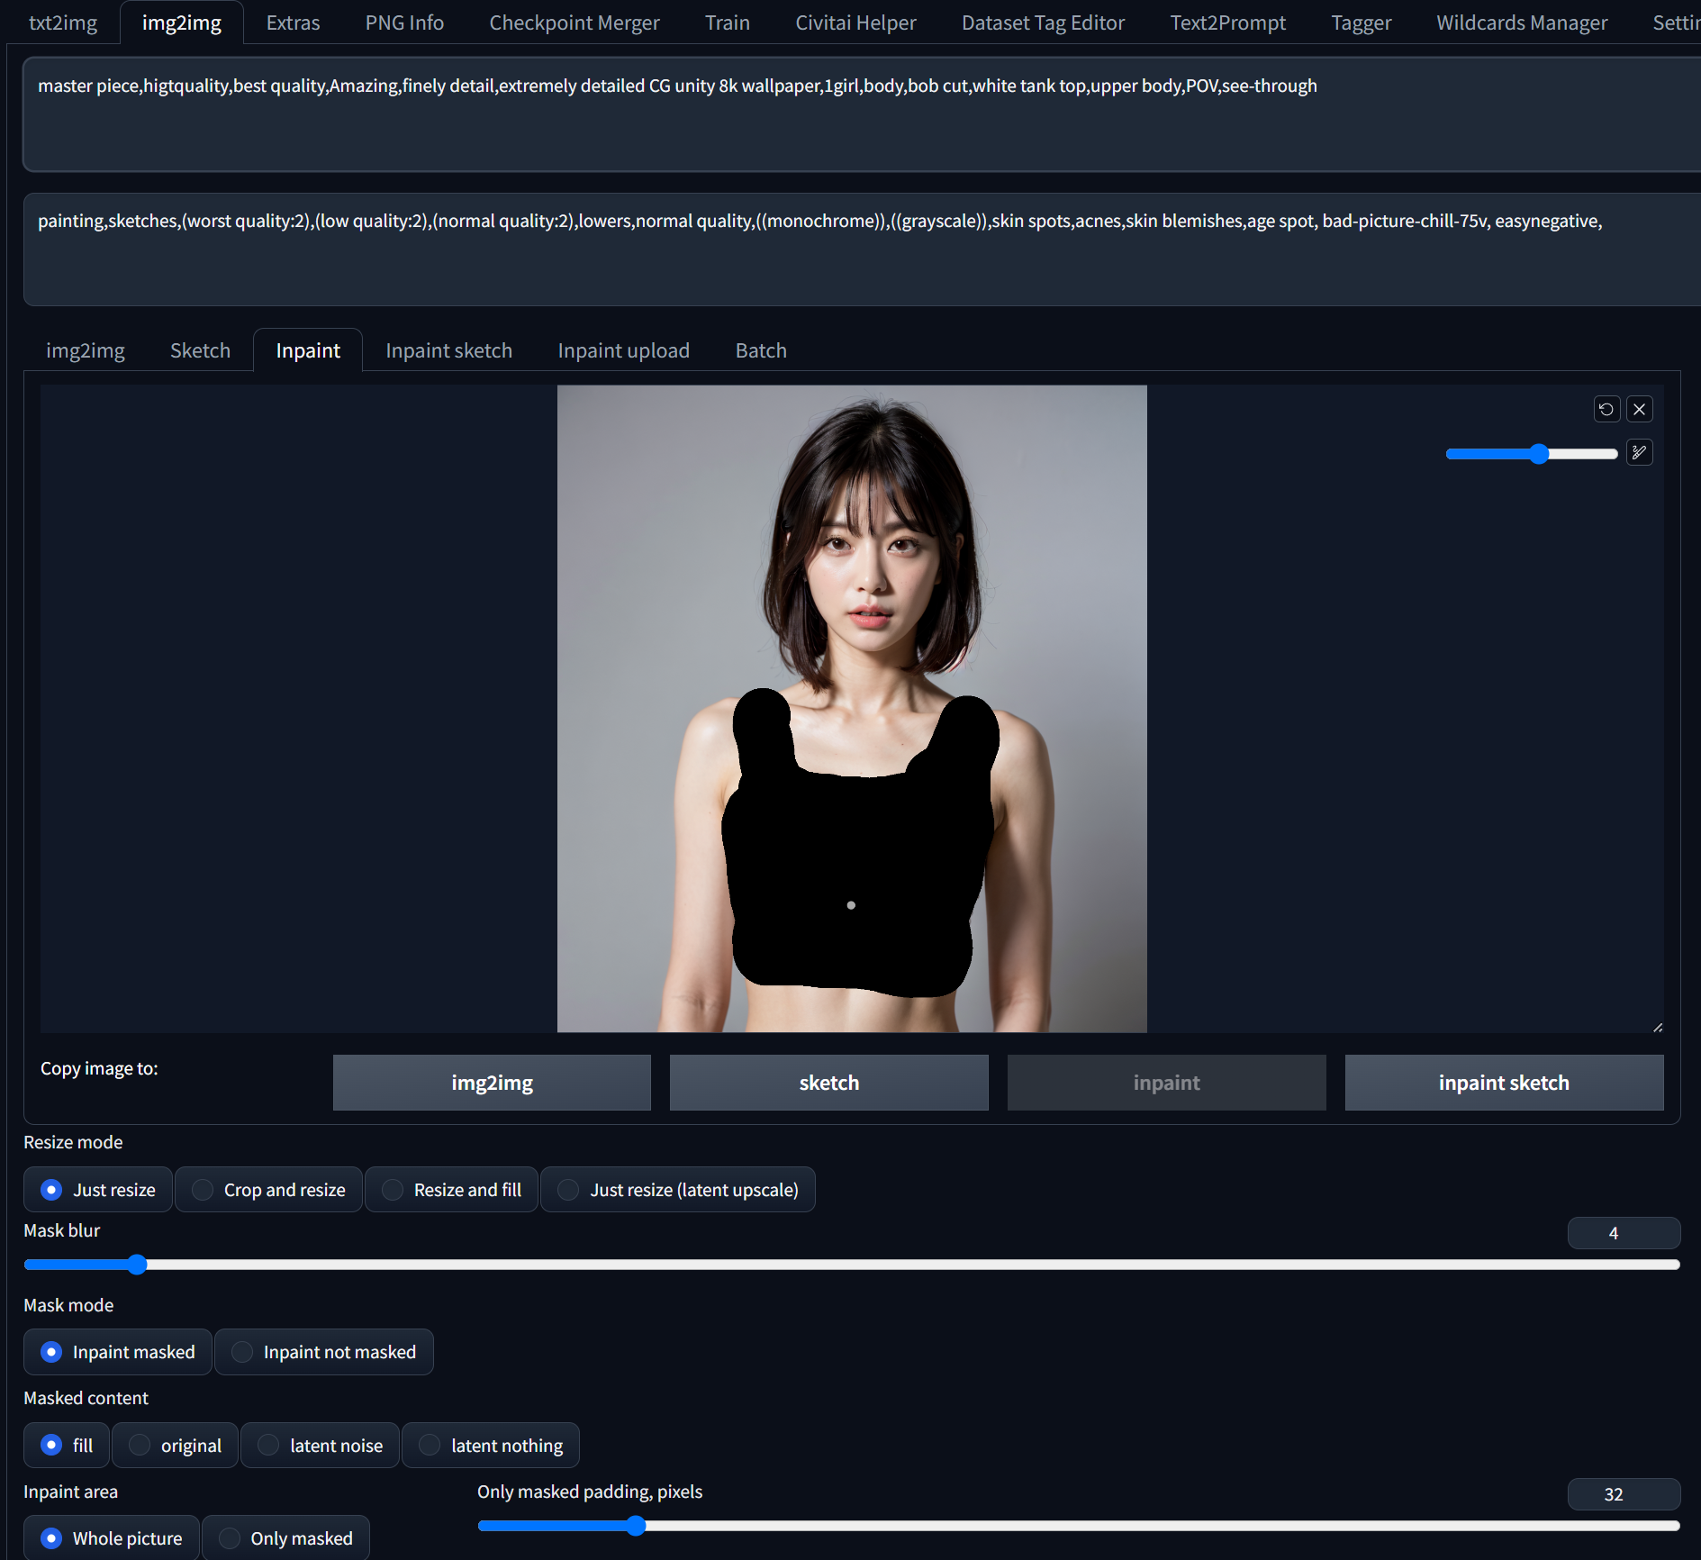Go to the Civitai Helper tab
1701x1560 pixels.
[x=855, y=23]
